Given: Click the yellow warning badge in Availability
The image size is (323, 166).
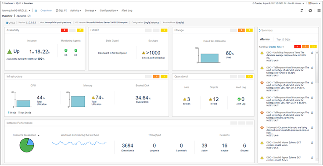Looking at the screenshot, I should pos(80,30).
